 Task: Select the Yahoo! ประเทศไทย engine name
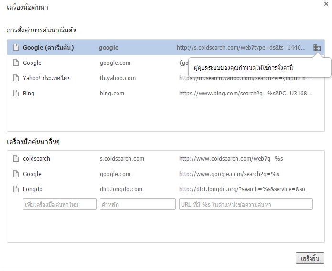coord(47,78)
